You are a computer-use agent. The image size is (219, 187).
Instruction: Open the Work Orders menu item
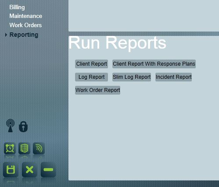click(25, 25)
